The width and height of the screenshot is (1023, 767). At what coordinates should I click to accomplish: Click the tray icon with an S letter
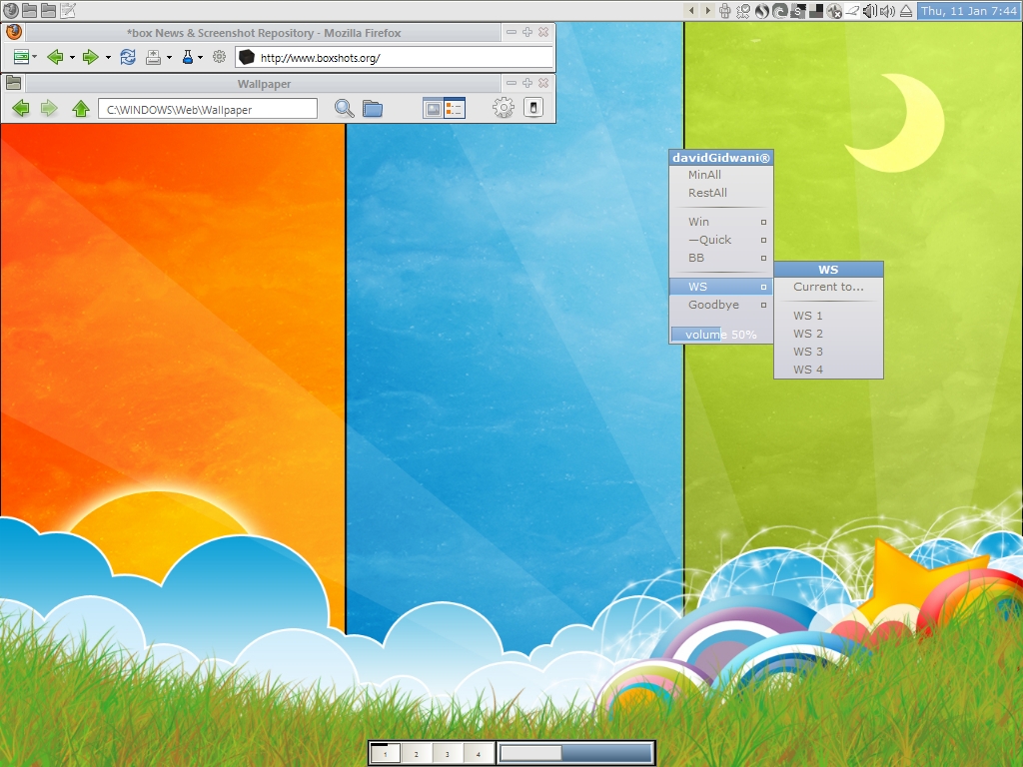coord(797,10)
